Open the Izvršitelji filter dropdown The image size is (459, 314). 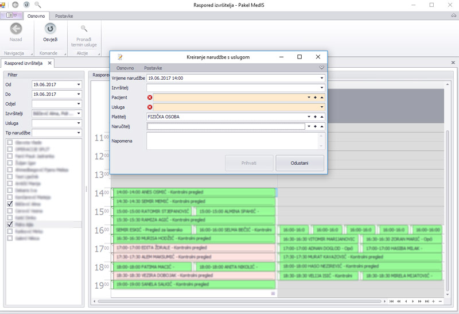[x=79, y=114]
